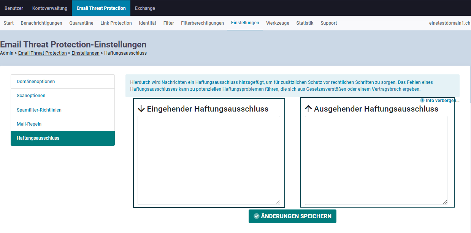This screenshot has width=471, height=233.
Task: Focus the Eingehender Haftungsausschluss text area
Action: pos(209,160)
